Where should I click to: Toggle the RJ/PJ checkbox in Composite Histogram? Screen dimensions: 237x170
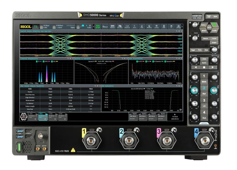(44, 62)
